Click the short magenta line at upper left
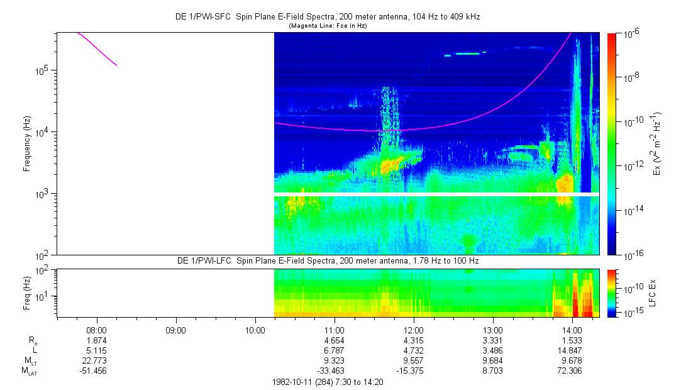Screen dimensions: 681x390 pos(96,48)
